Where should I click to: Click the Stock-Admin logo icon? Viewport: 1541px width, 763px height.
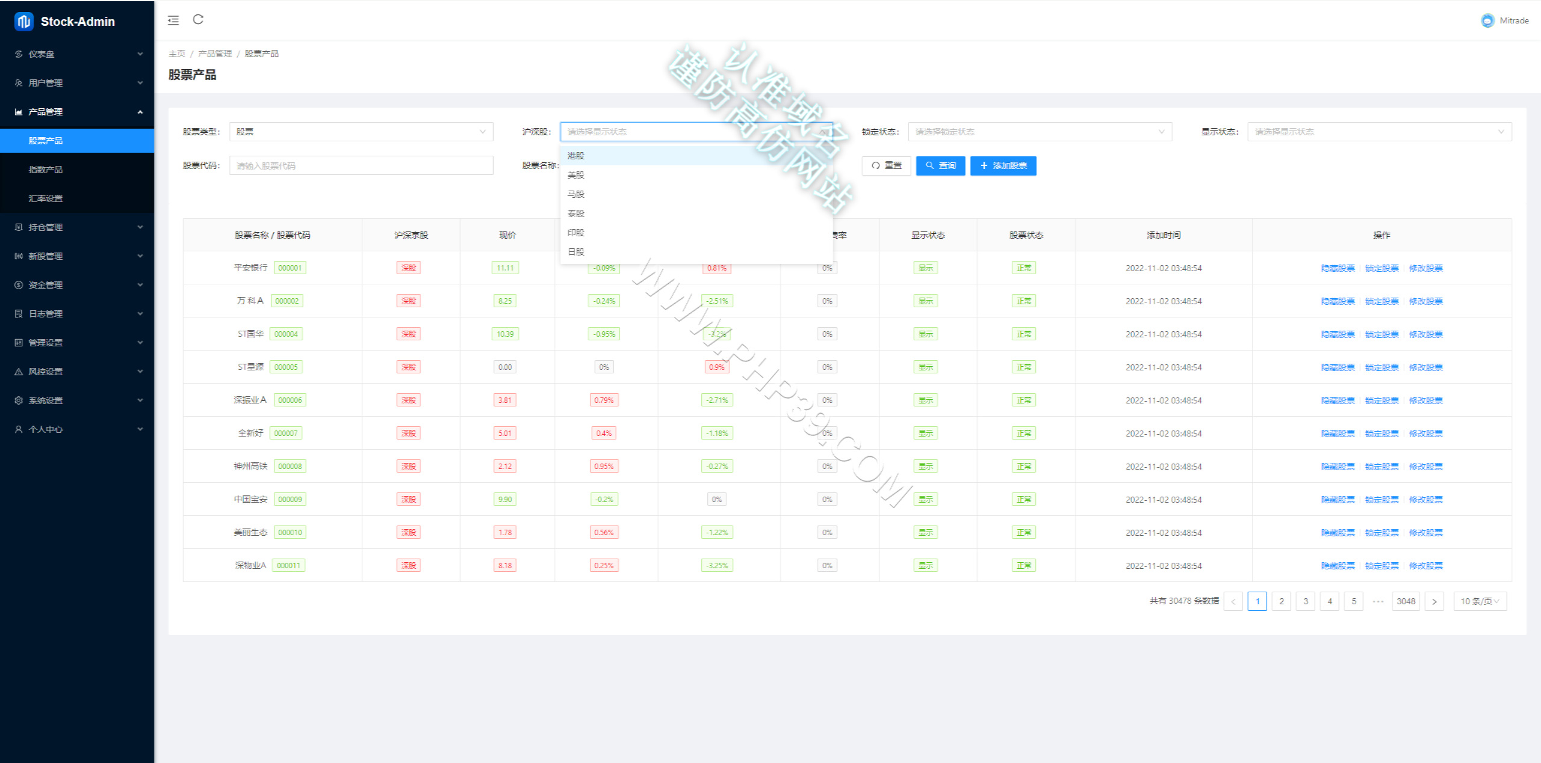(24, 22)
